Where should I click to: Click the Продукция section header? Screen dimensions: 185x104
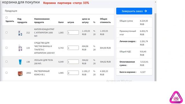coord(11,11)
